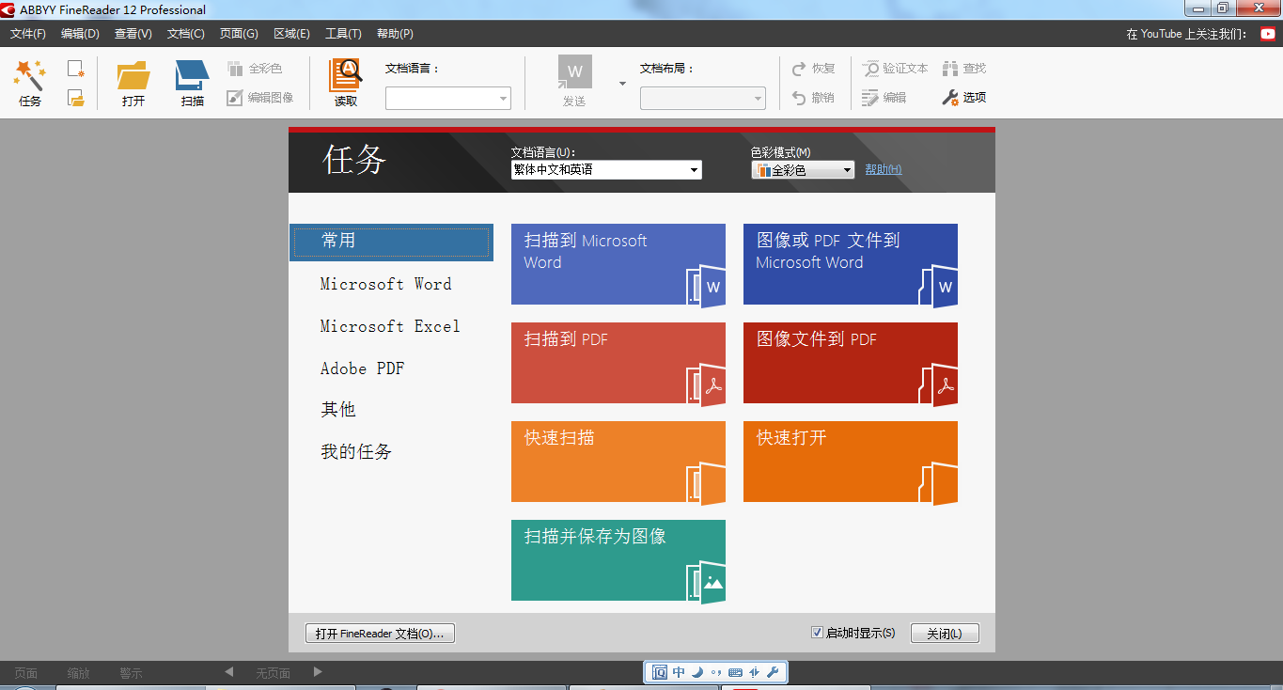Click the 关闭 button in task window
Image resolution: width=1283 pixels, height=690 pixels.
(945, 634)
